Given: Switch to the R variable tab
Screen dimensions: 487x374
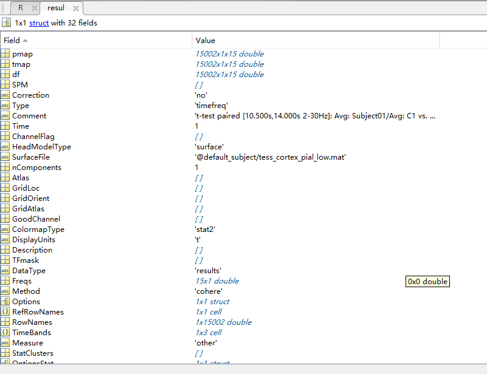Looking at the screenshot, I should click(x=21, y=8).
